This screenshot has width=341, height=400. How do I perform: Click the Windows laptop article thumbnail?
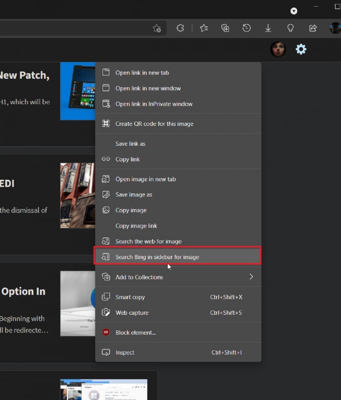tap(77, 91)
